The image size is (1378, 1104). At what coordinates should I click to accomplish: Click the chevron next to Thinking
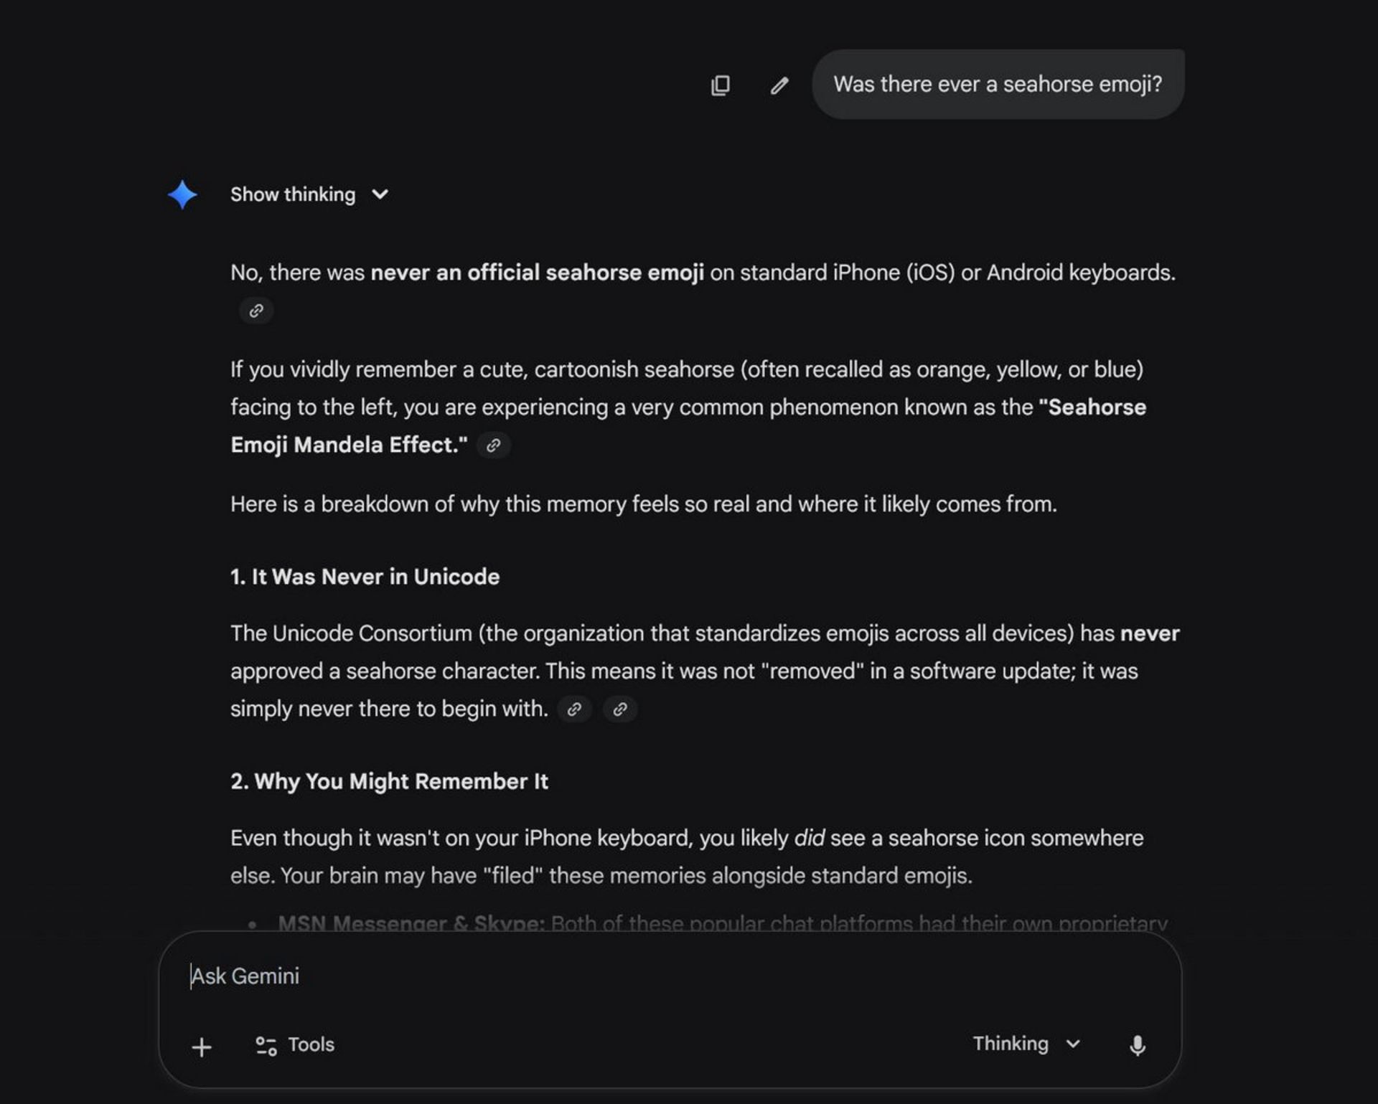point(1073,1044)
